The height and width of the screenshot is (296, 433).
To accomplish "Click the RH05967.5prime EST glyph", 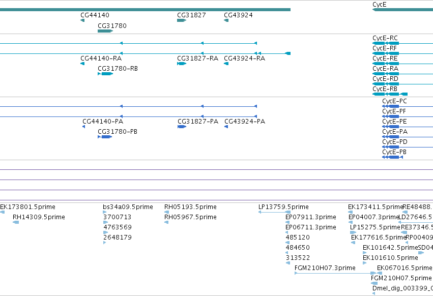I will click(166, 222).
